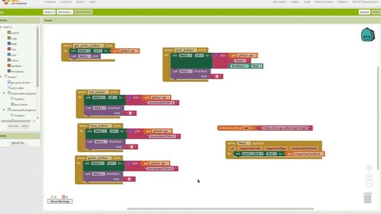
Task: Click Report an Issue
Action: coord(324,2)
